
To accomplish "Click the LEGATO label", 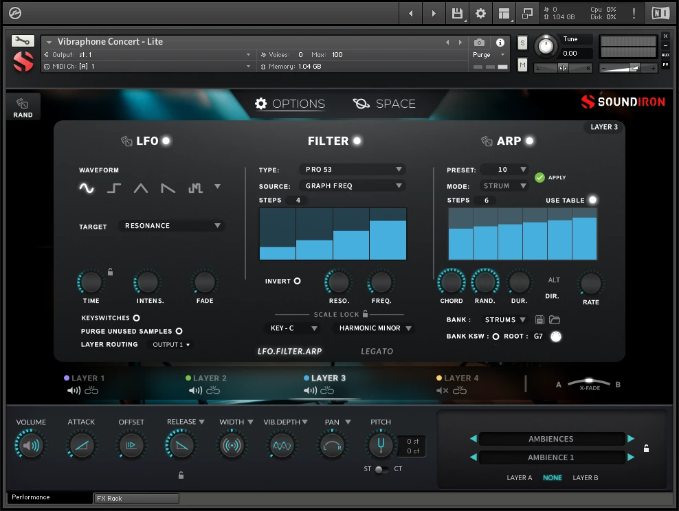I will coord(377,351).
